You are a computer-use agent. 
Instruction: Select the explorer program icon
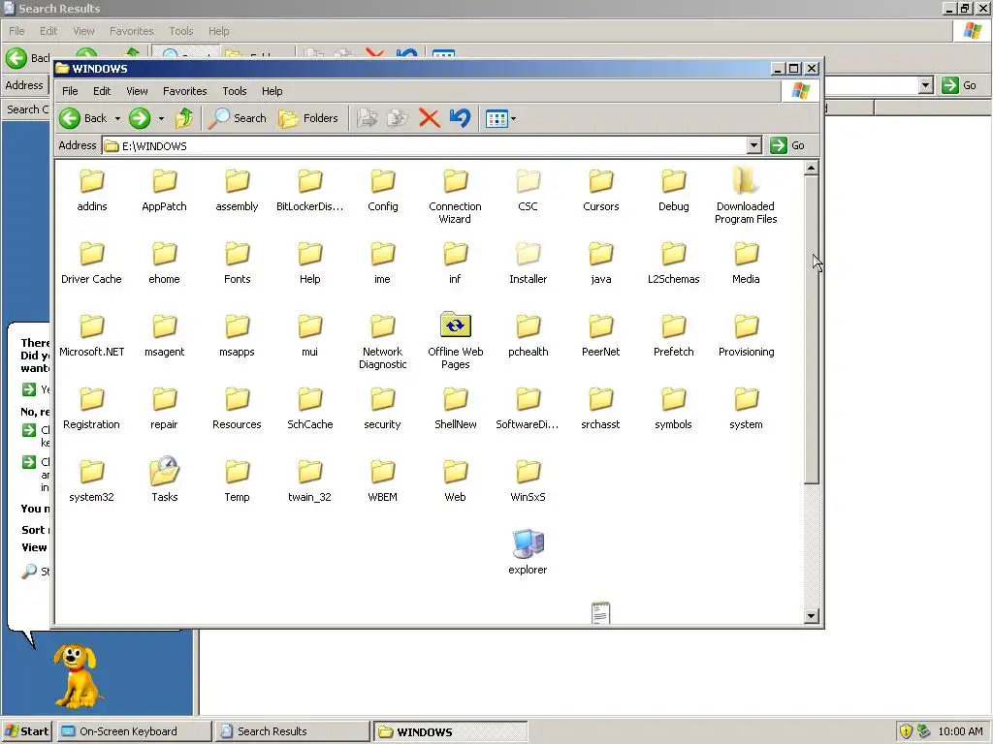[x=529, y=552]
